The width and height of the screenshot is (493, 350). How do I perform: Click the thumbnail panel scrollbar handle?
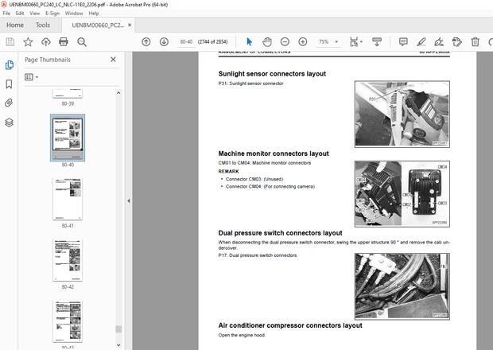click(118, 329)
